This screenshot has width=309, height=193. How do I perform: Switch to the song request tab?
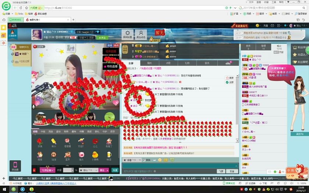[168, 63]
